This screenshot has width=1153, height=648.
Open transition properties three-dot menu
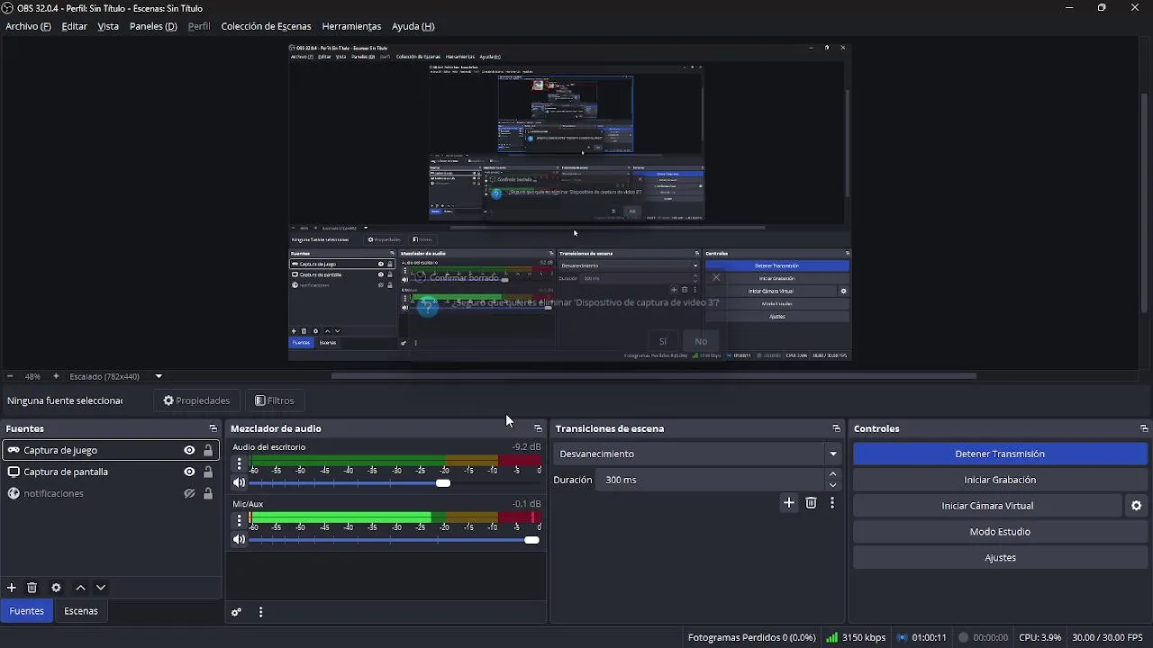click(831, 503)
